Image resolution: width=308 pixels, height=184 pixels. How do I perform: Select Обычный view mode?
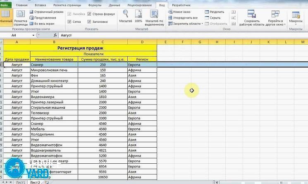[x=6, y=18]
